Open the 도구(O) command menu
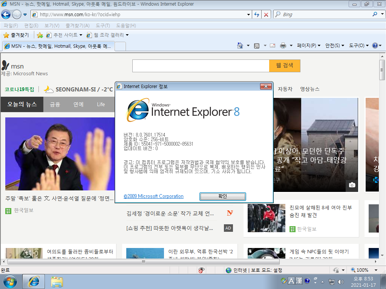Screen dimensions: 386x289 359,46
